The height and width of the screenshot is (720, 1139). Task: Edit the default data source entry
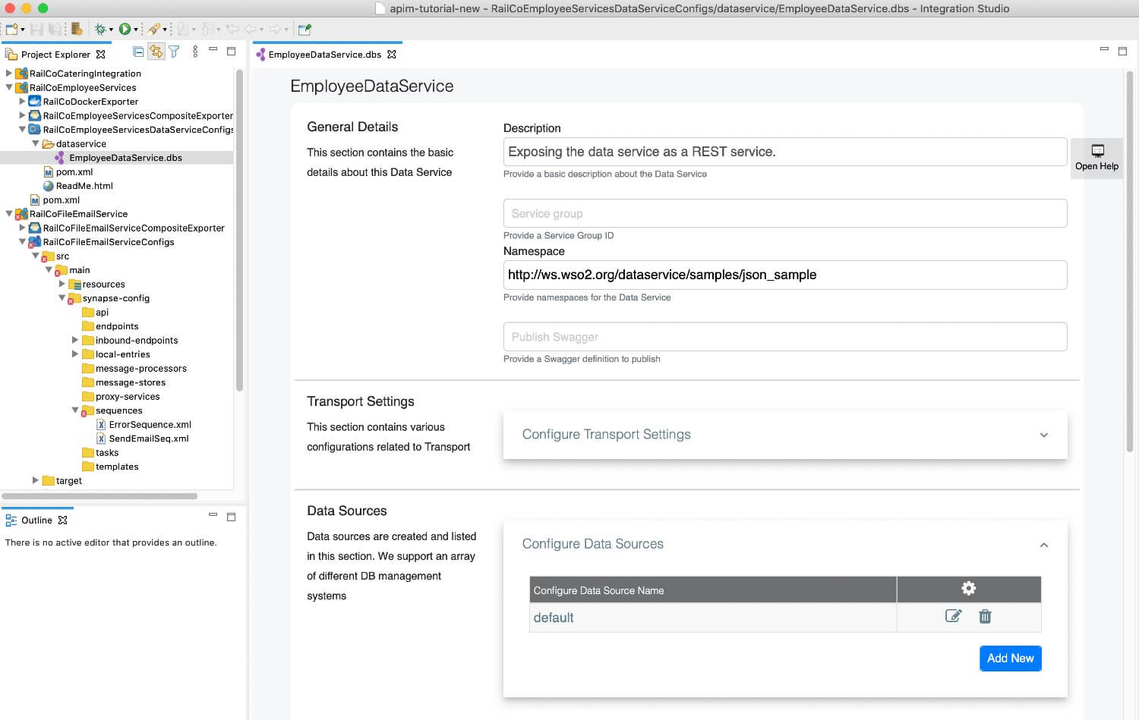click(x=954, y=616)
